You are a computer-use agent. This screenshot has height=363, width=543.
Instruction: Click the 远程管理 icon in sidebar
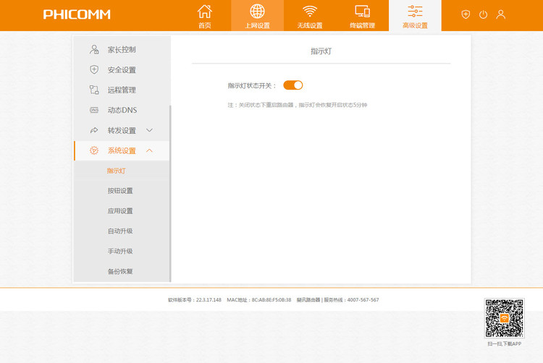pyautogui.click(x=94, y=90)
